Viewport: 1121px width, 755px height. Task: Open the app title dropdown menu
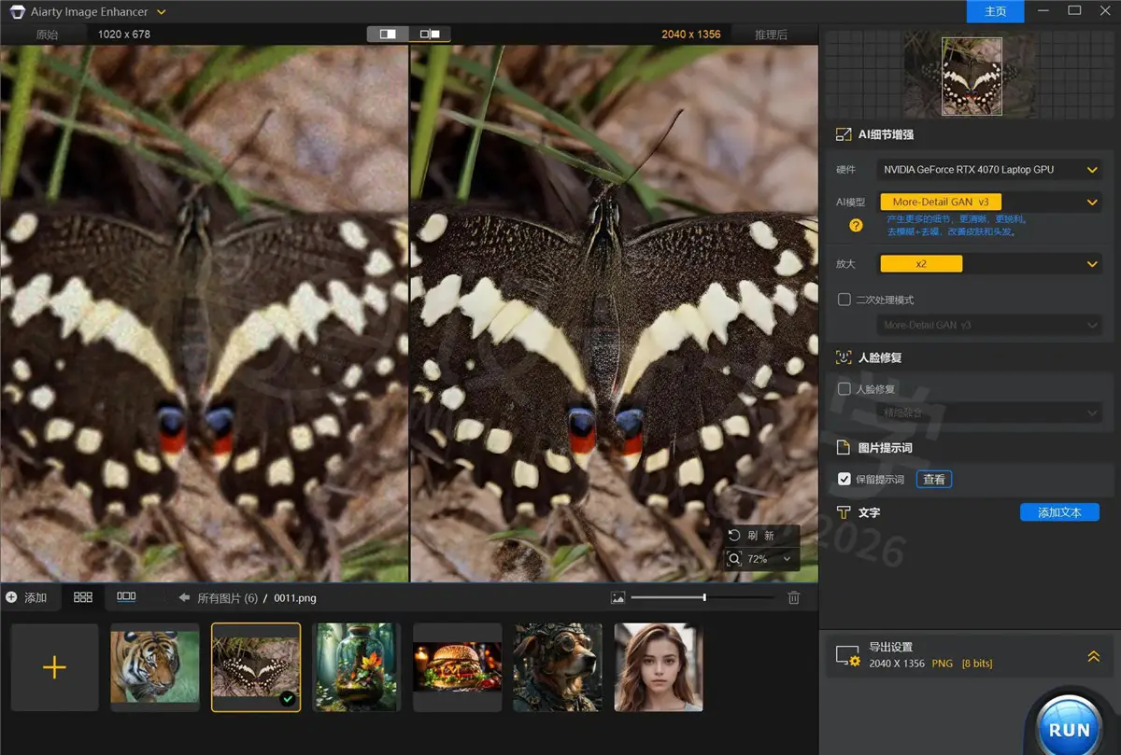162,12
